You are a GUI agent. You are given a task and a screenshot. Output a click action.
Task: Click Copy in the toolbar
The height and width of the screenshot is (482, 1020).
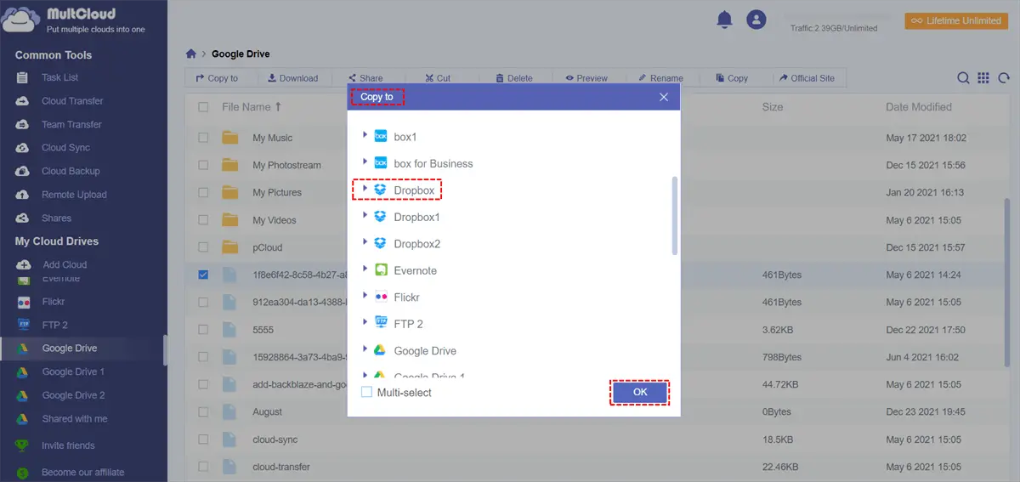(732, 78)
